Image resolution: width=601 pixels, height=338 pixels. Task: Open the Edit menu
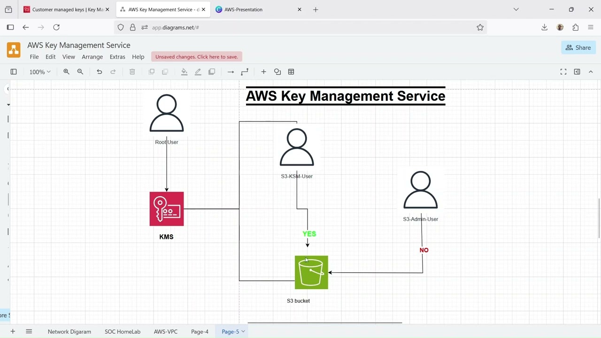pyautogui.click(x=50, y=57)
